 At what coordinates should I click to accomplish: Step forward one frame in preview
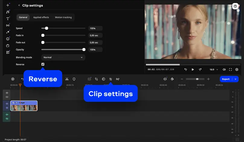point(200,69)
